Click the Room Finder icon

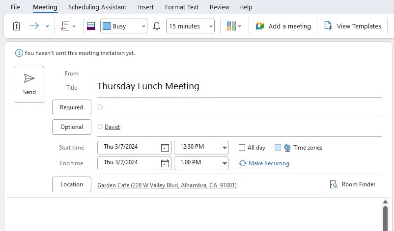point(334,184)
